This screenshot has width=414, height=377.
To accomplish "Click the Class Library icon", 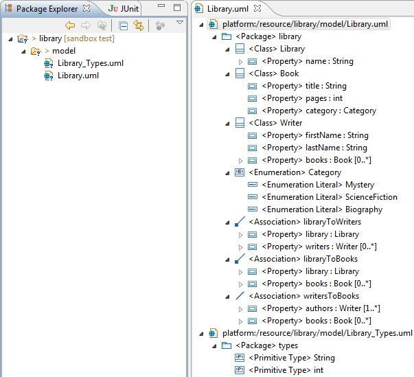I will coord(239,49).
